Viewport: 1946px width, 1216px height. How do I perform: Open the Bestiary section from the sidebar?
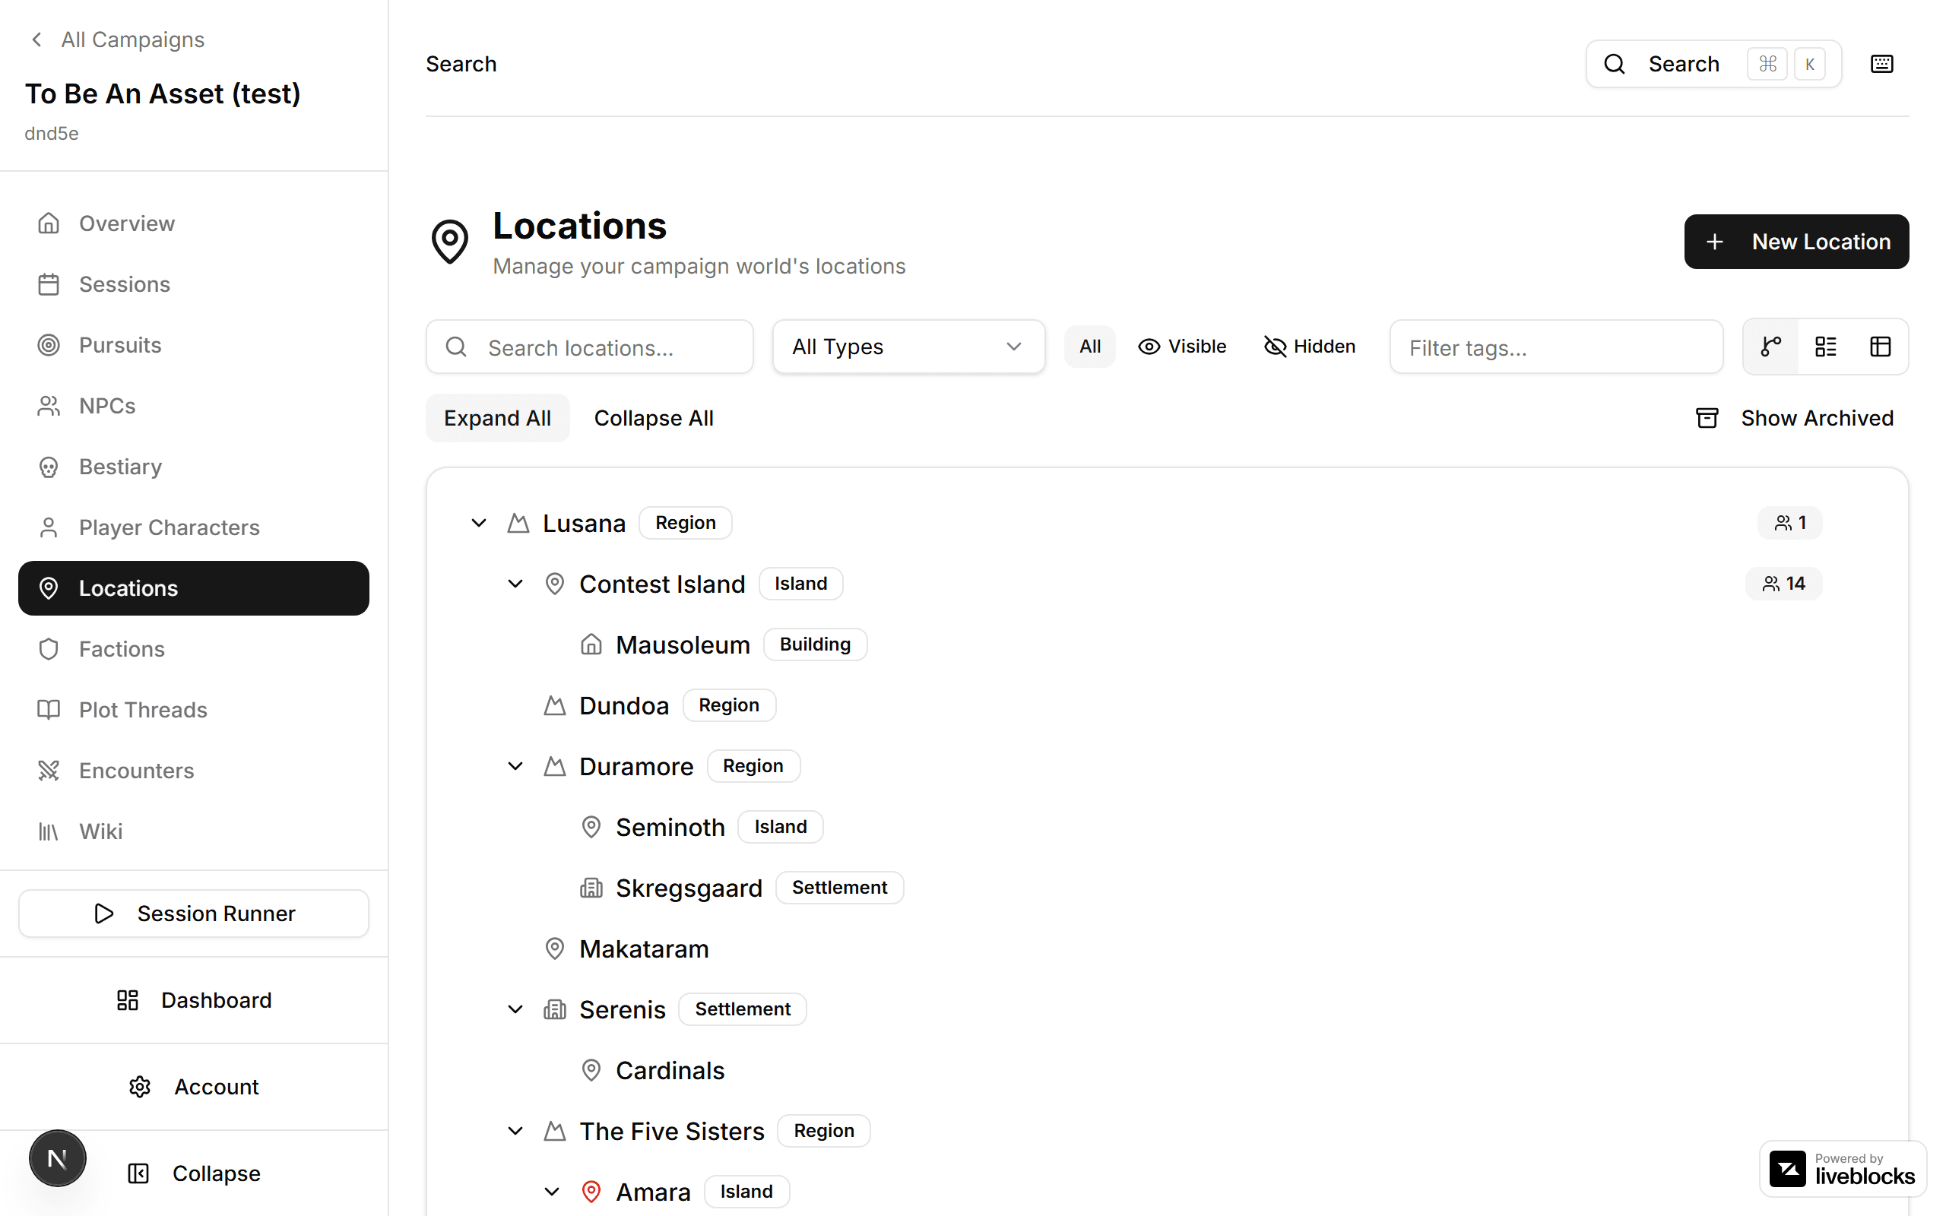point(119,467)
